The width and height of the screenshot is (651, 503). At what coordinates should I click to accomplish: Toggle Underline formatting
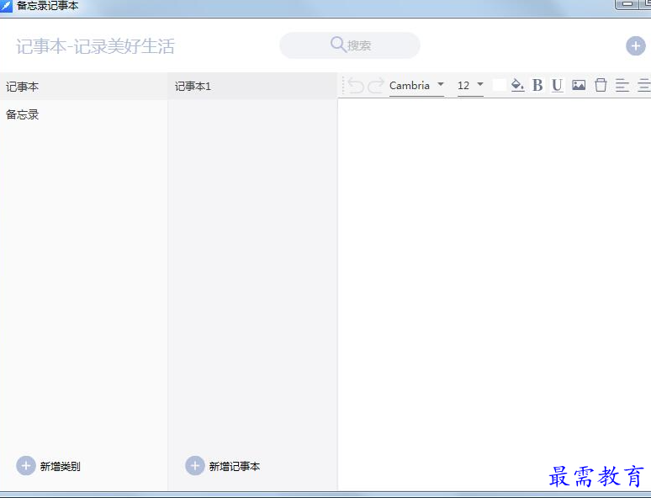coord(557,85)
